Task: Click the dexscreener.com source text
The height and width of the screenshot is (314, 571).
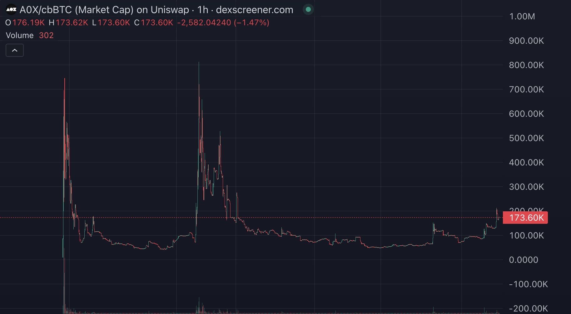Action: pos(254,10)
